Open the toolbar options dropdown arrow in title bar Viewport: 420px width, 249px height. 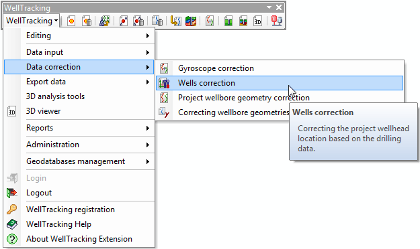269,7
